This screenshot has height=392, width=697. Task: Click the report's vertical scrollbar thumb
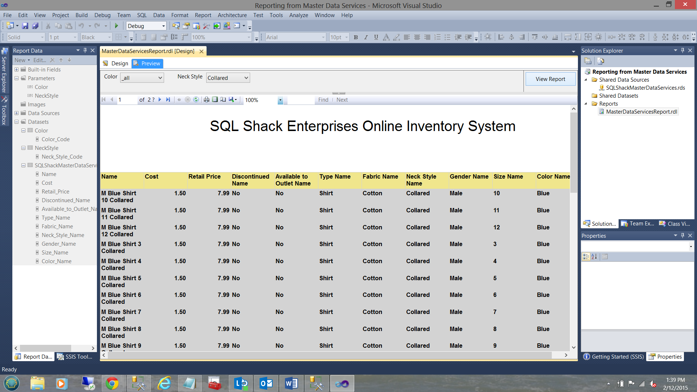click(x=573, y=152)
